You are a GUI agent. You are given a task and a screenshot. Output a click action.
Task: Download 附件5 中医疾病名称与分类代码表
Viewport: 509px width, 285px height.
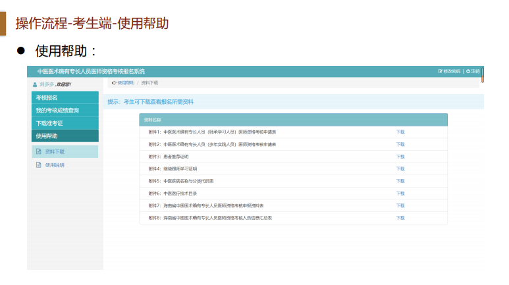400,180
